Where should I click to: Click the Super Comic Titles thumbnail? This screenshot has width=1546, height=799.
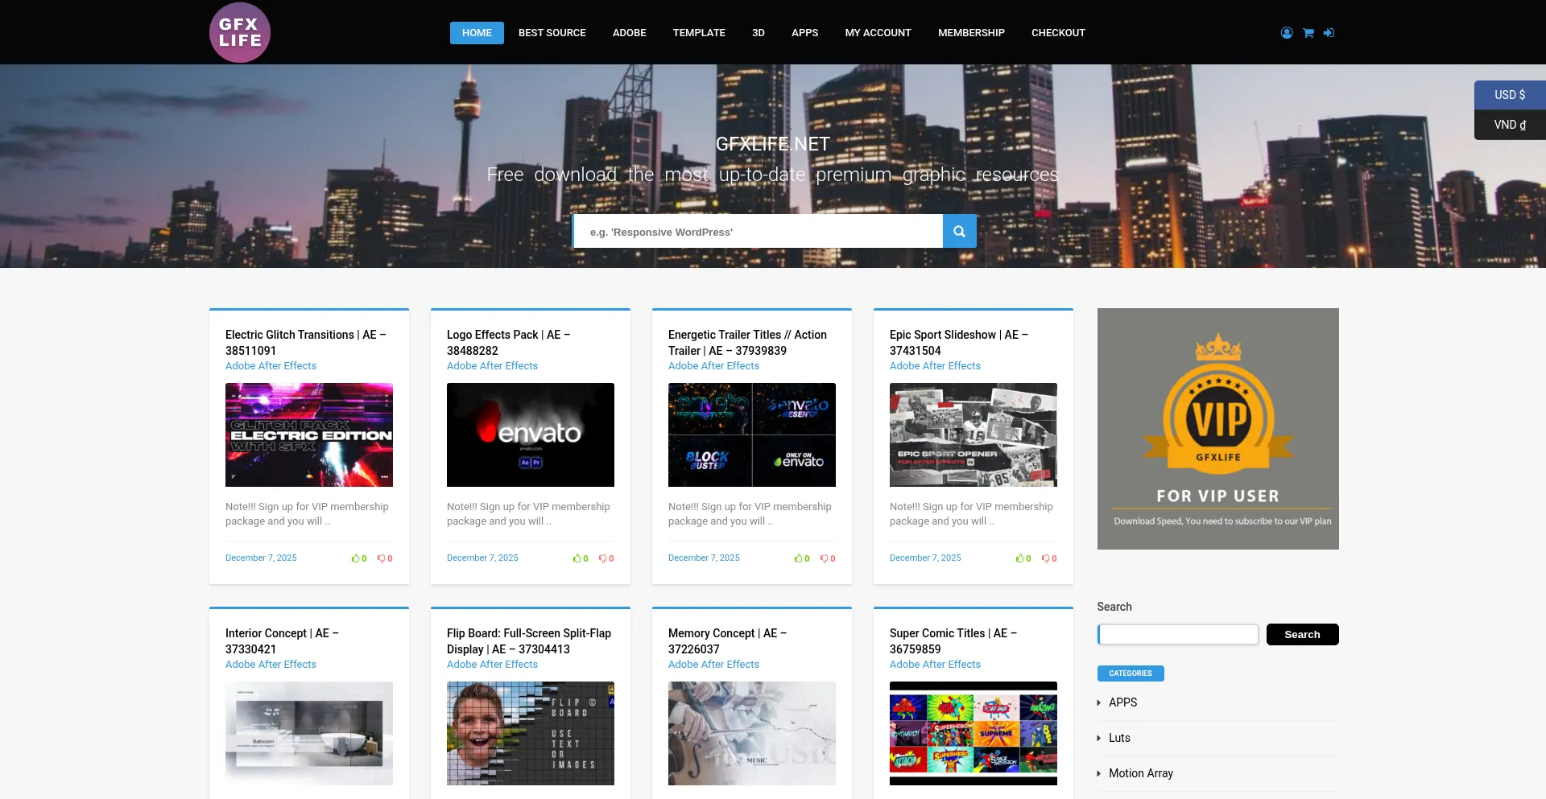pyautogui.click(x=973, y=733)
